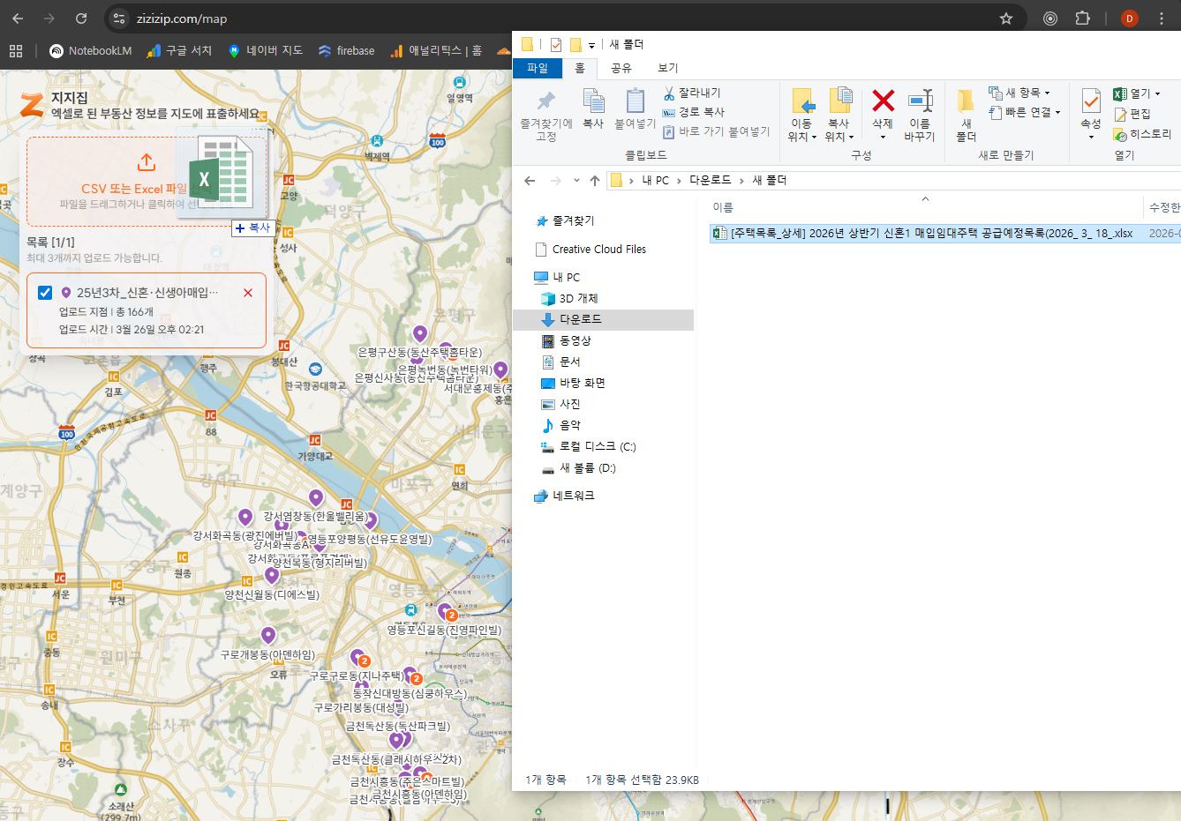This screenshot has height=821, width=1181.
Task: Switch to the Share (공유) ribbon tab
Action: tap(621, 68)
